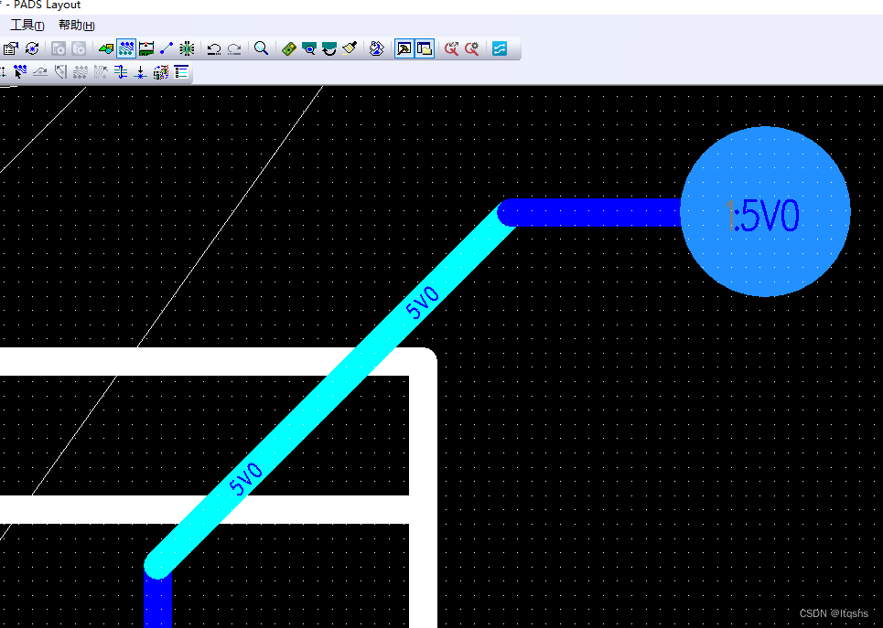Image resolution: width=883 pixels, height=628 pixels.
Task: Open the 工具 menu
Action: coord(26,25)
